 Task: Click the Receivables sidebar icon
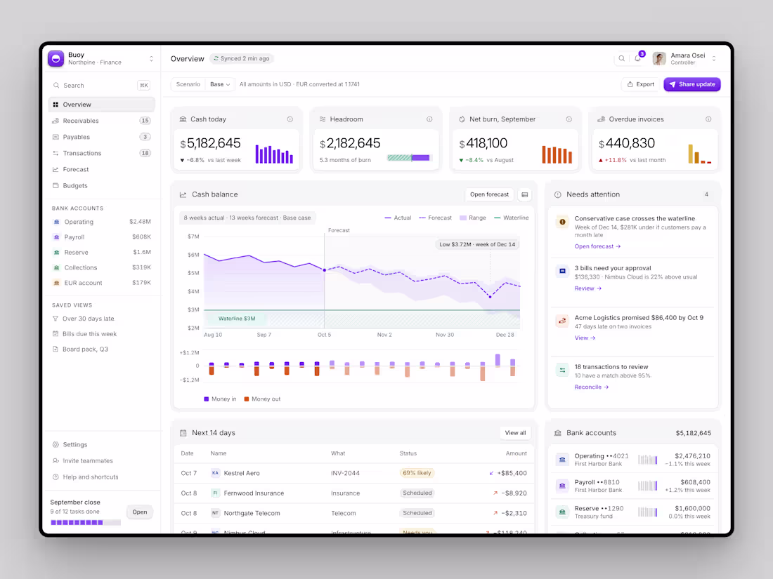coord(56,121)
